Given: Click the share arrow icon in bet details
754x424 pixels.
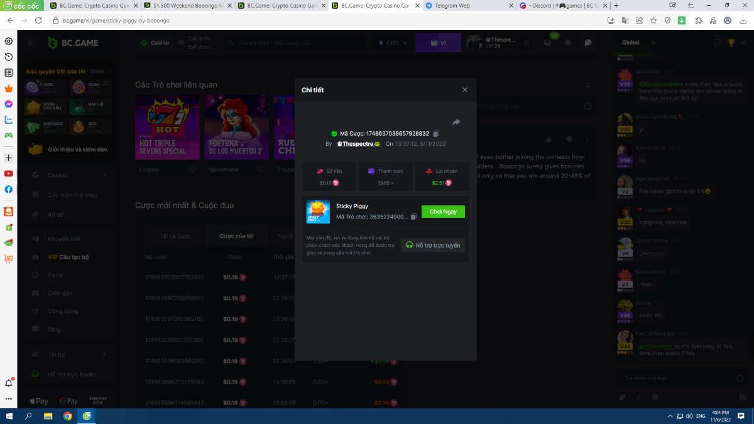Looking at the screenshot, I should coord(456,122).
